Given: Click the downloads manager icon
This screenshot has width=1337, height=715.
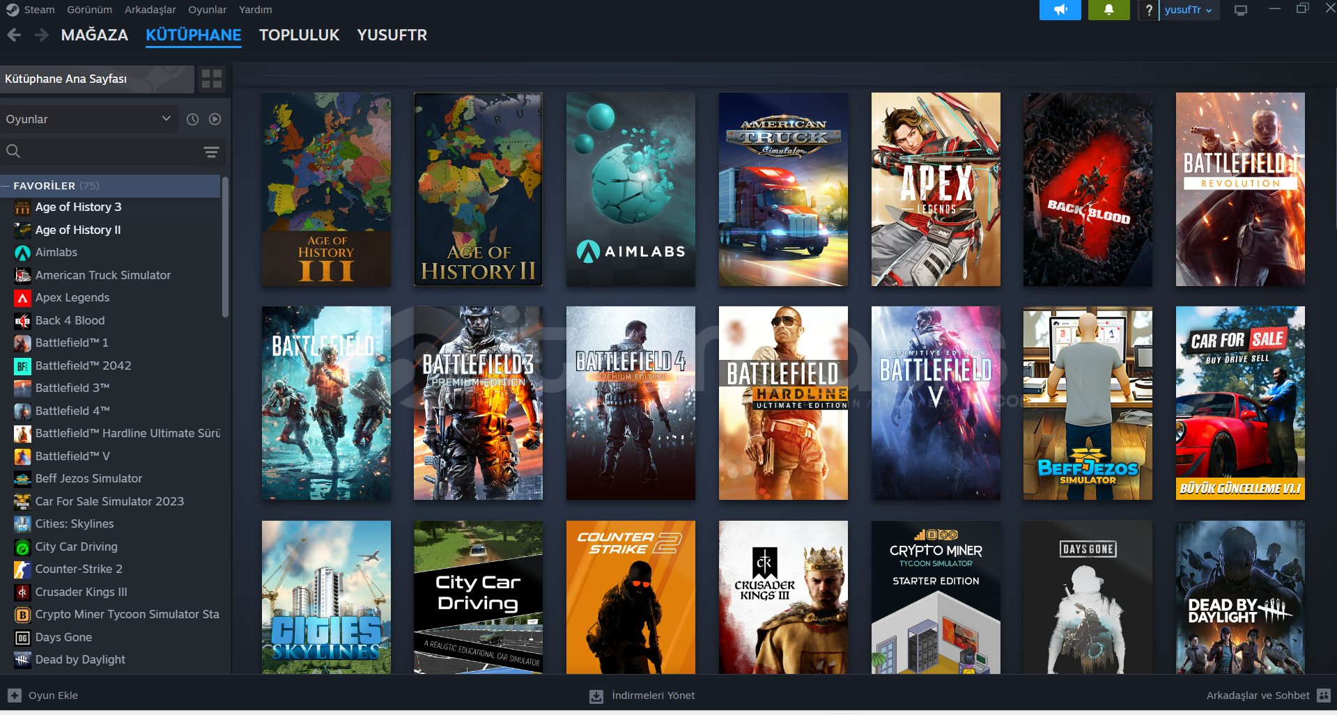Looking at the screenshot, I should pos(596,696).
